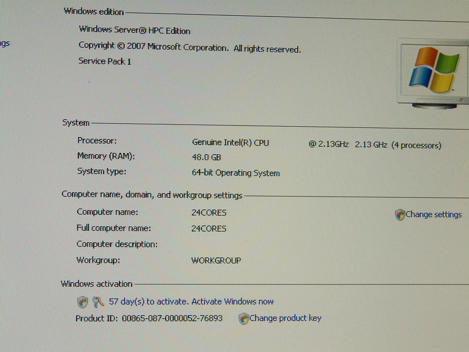The width and height of the screenshot is (469, 352).
Task: Click the System section heading
Action: 76,123
